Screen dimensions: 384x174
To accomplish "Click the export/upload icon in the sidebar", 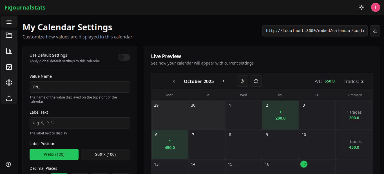I will click(9, 98).
